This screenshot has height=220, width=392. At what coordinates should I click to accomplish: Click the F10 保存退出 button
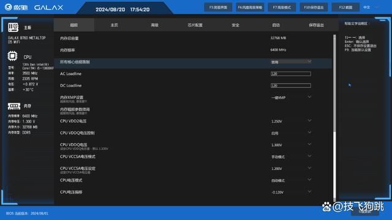(314, 7)
